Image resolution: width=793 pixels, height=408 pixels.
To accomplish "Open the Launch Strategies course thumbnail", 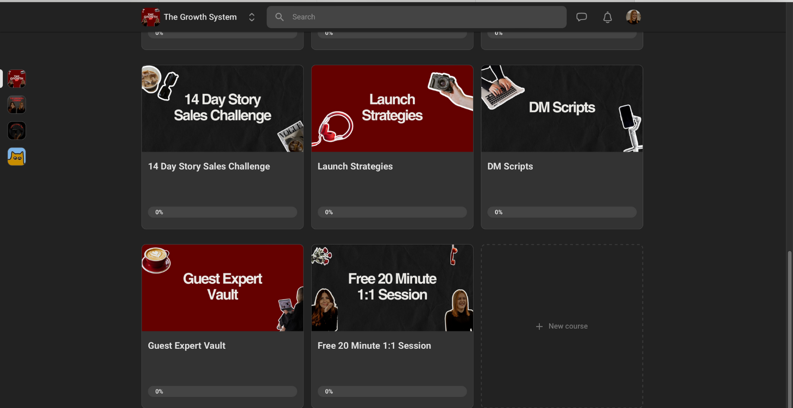I will coord(392,109).
